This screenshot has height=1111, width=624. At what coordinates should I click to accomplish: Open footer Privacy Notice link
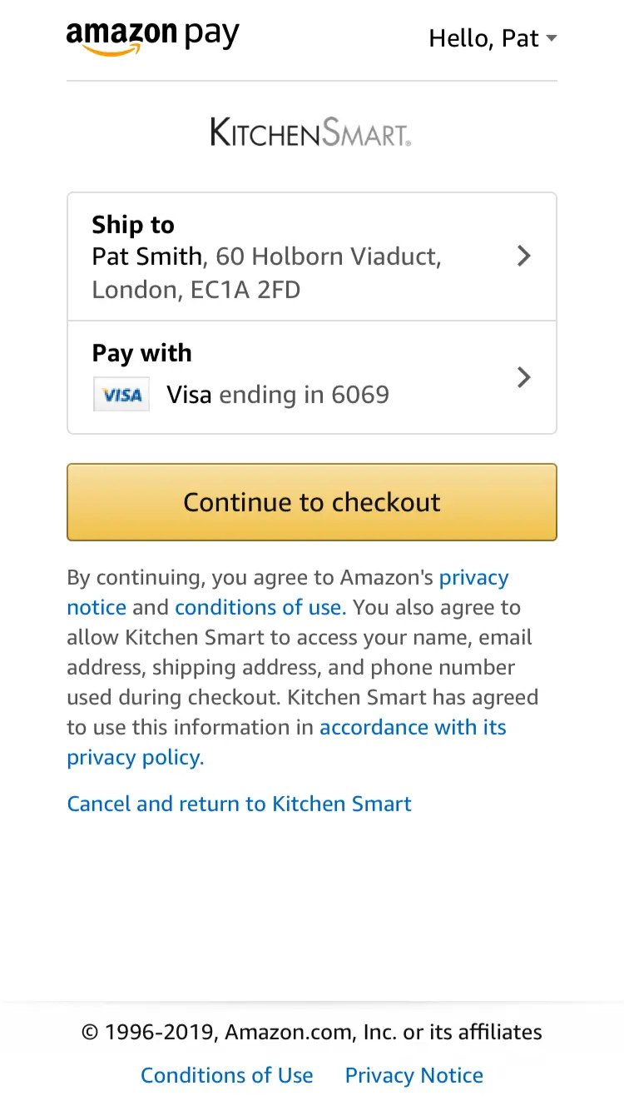pyautogui.click(x=414, y=1075)
